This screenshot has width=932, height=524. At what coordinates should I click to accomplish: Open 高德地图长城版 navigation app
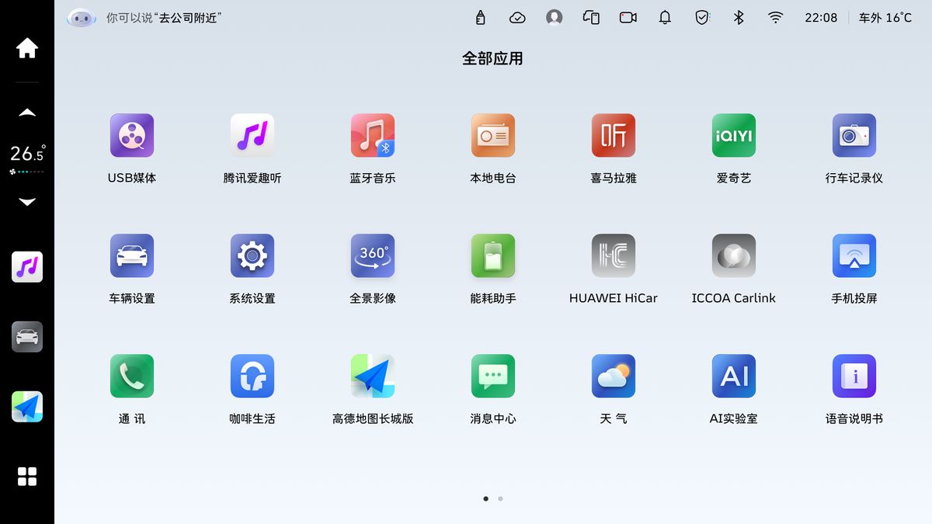pyautogui.click(x=373, y=377)
